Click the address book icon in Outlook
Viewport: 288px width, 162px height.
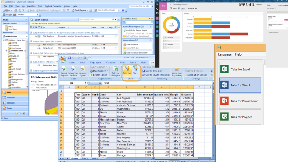(x=95, y=10)
